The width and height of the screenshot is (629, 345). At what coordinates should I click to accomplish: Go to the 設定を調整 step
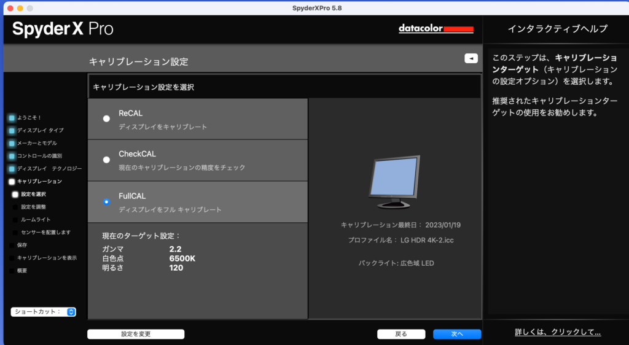coord(34,207)
